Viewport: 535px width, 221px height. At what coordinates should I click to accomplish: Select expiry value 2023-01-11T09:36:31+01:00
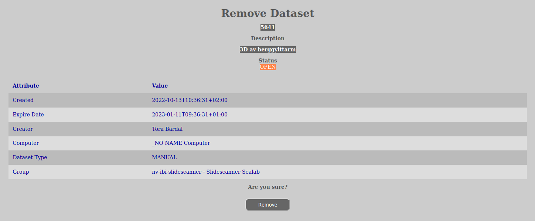point(190,115)
